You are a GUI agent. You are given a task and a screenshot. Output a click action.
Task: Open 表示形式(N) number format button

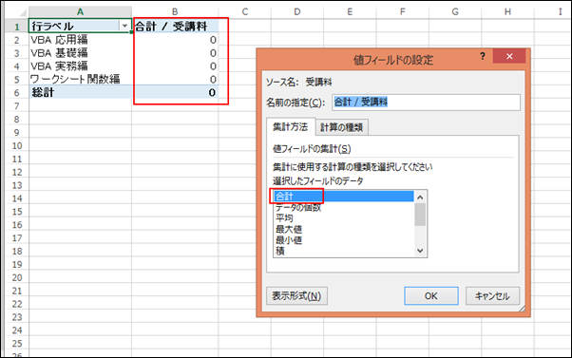tap(296, 296)
